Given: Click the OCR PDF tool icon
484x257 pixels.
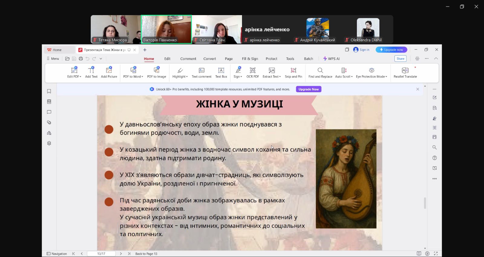Looking at the screenshot, I should point(253,70).
